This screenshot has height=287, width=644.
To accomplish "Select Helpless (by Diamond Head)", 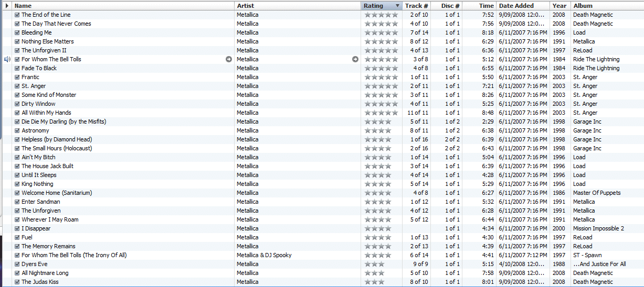I will pos(57,139).
